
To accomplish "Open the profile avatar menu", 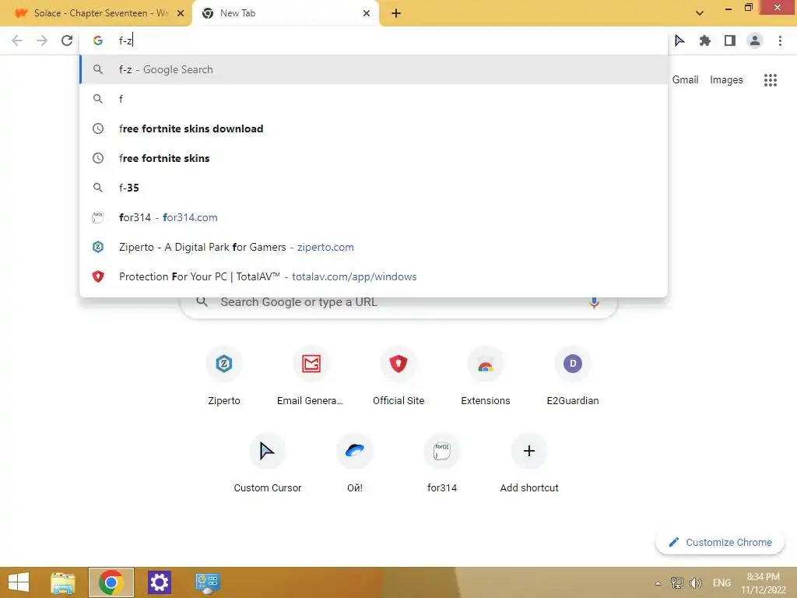I will tap(755, 40).
